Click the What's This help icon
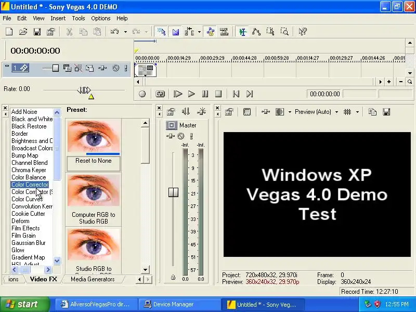 pos(303,32)
